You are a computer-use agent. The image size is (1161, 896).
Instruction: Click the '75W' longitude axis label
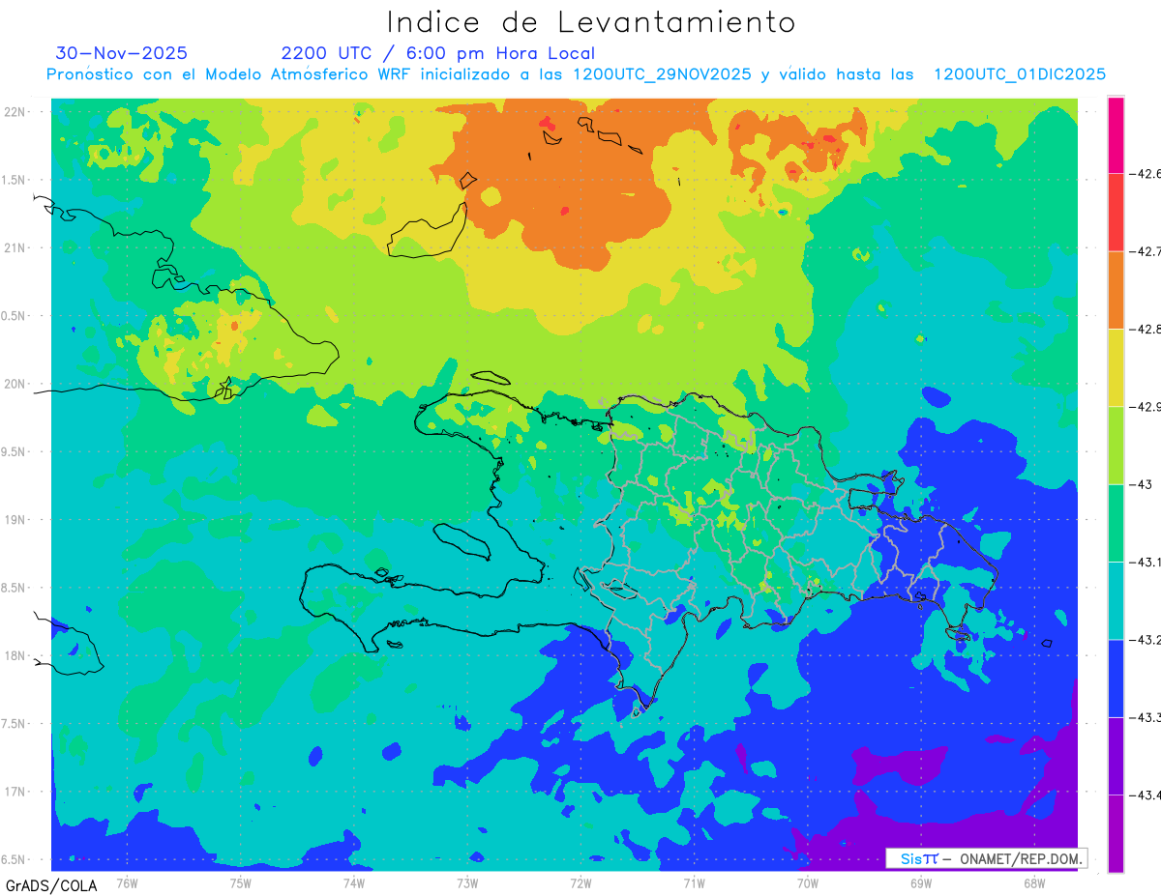tap(241, 882)
